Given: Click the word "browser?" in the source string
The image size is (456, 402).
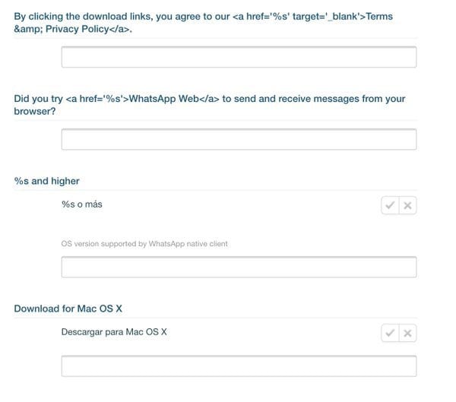Looking at the screenshot, I should click(35, 111).
